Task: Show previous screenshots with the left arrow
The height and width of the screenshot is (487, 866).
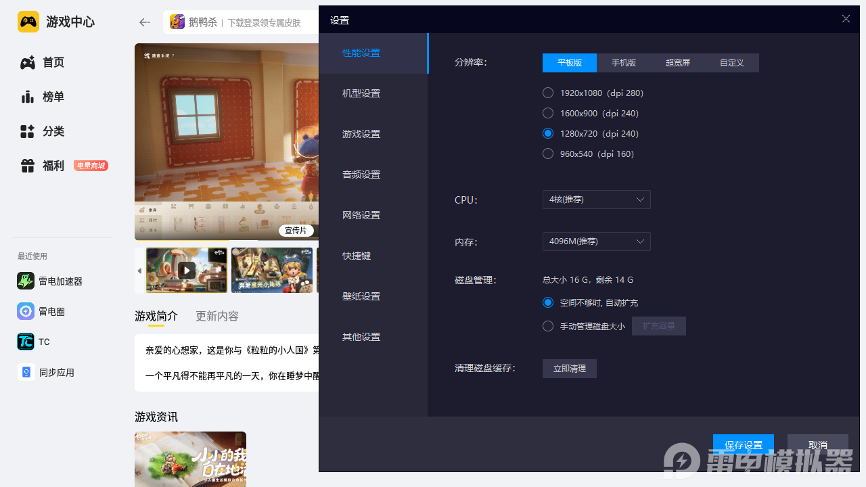Action: tap(139, 271)
